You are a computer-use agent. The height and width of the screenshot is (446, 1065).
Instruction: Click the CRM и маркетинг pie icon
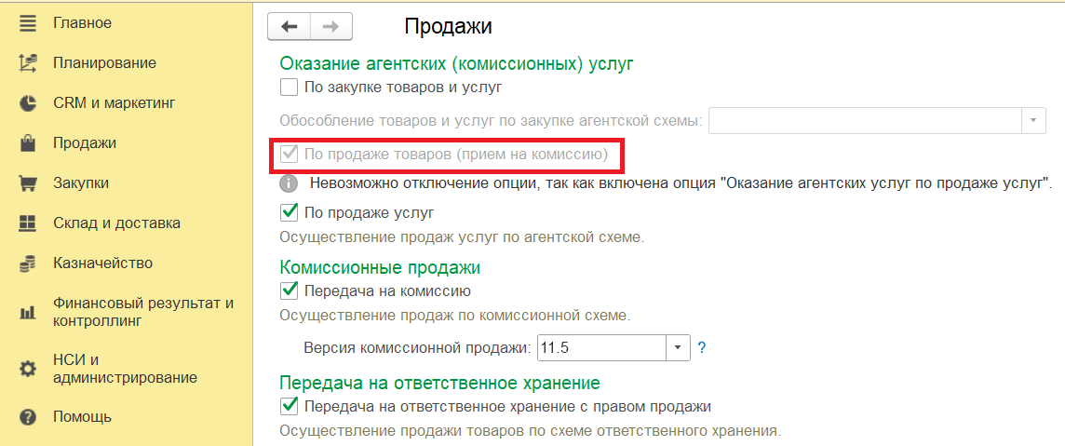[28, 104]
